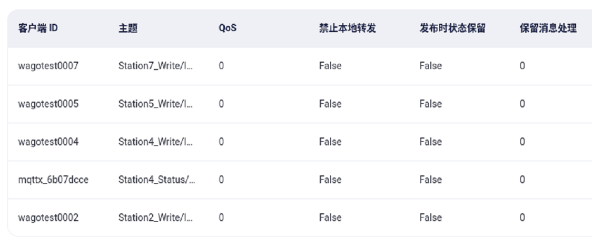Click client ID wagotest0005
Screen dimensions: 592x237
click(x=48, y=104)
